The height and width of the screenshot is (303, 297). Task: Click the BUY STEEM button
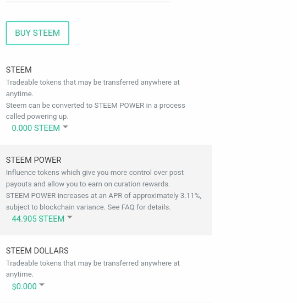[37, 33]
